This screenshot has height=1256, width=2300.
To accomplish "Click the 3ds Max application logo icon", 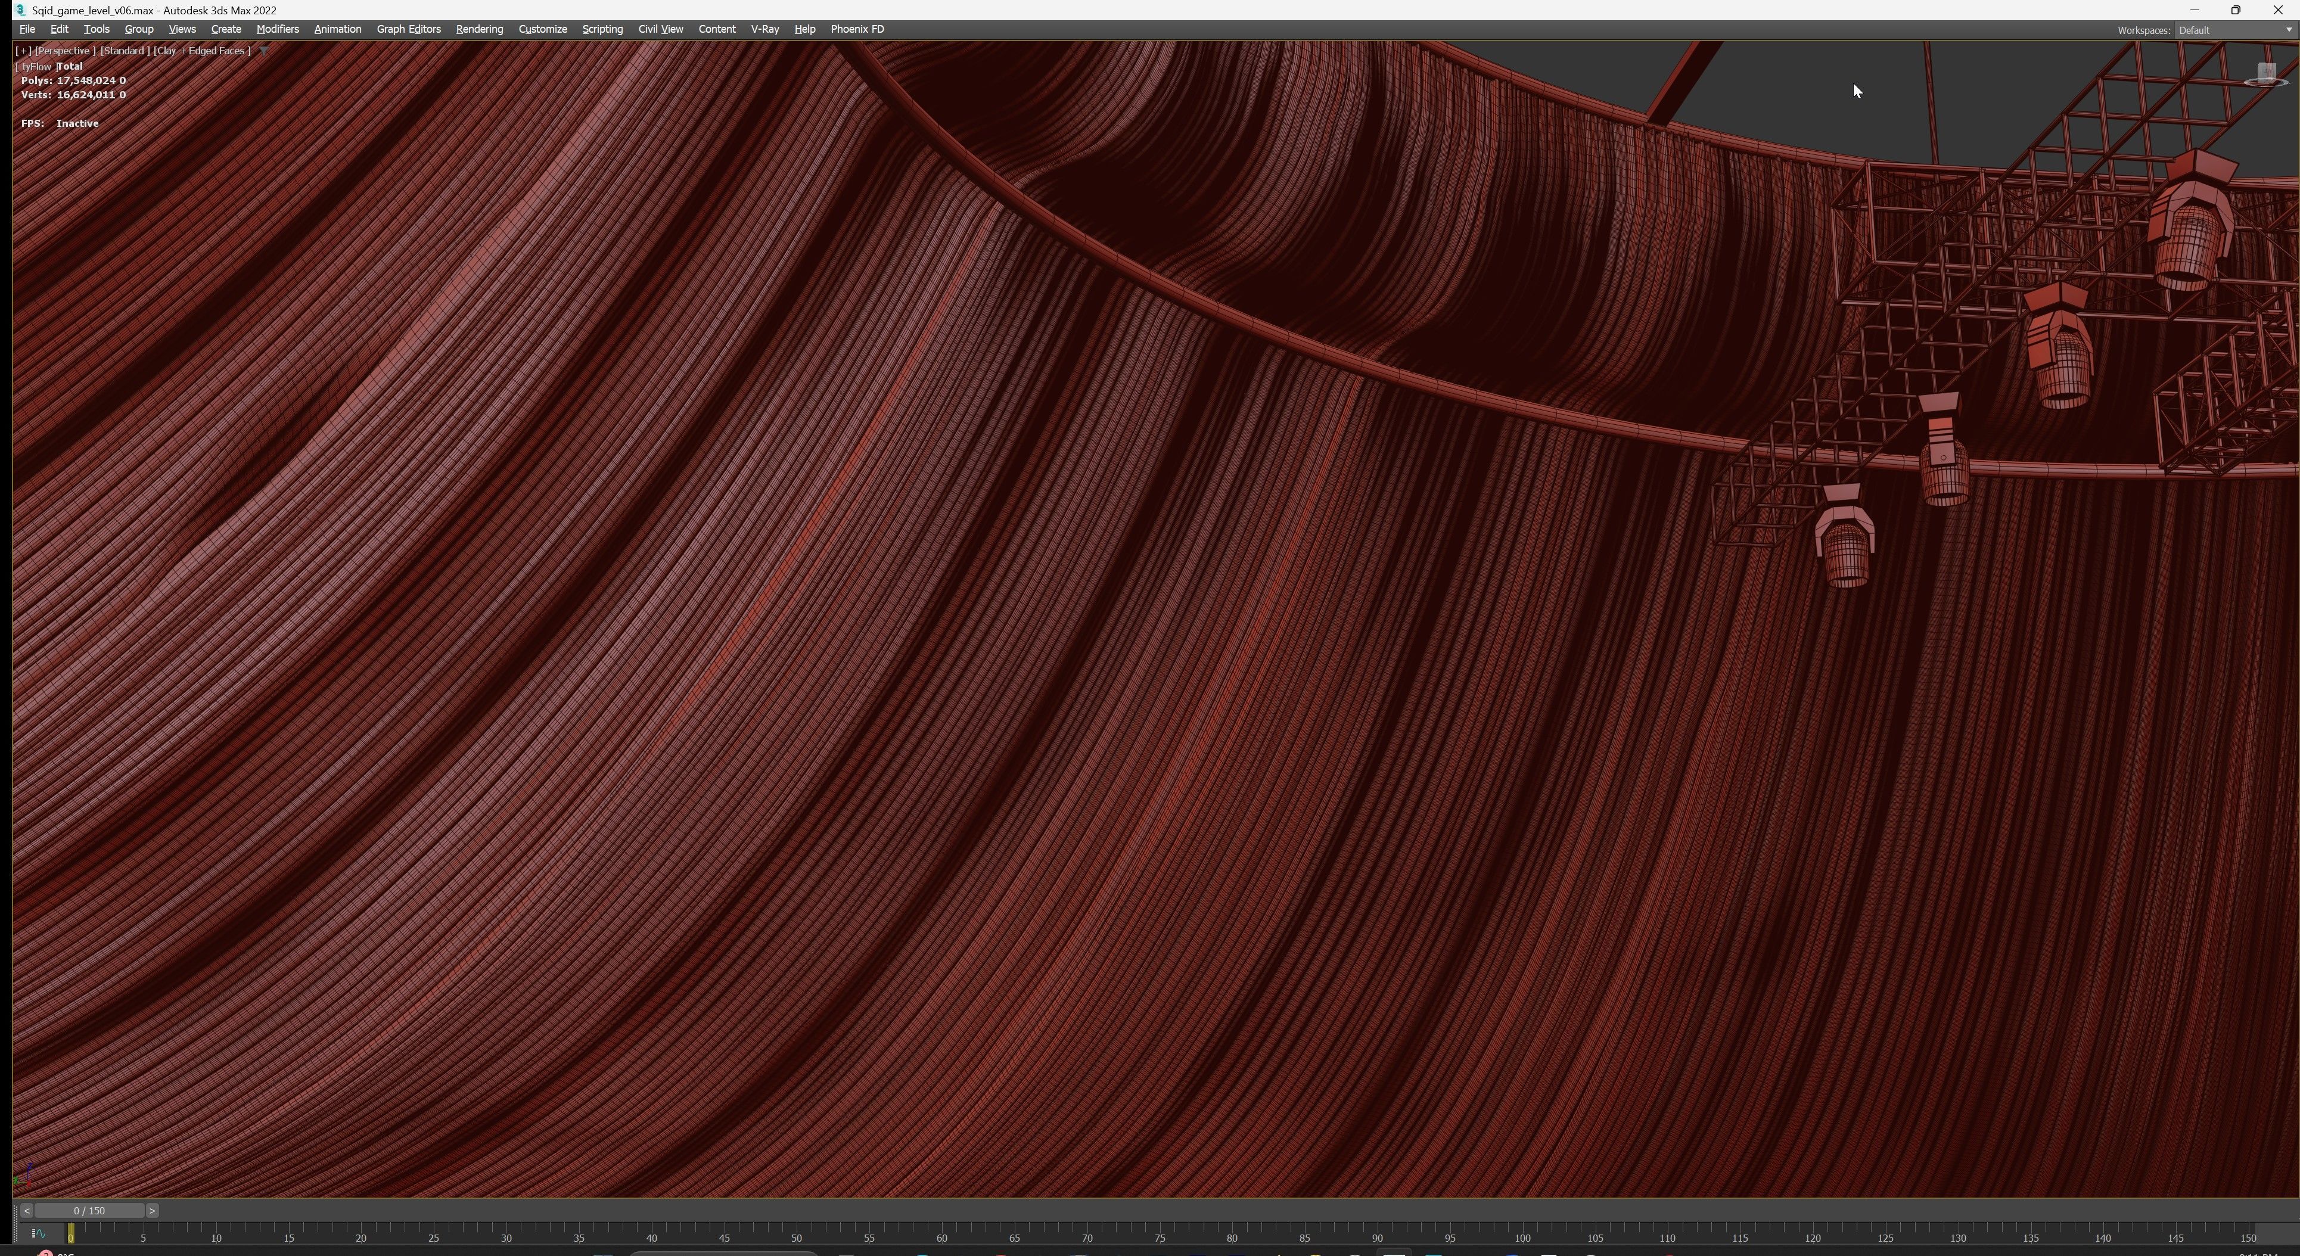I will pos(20,10).
